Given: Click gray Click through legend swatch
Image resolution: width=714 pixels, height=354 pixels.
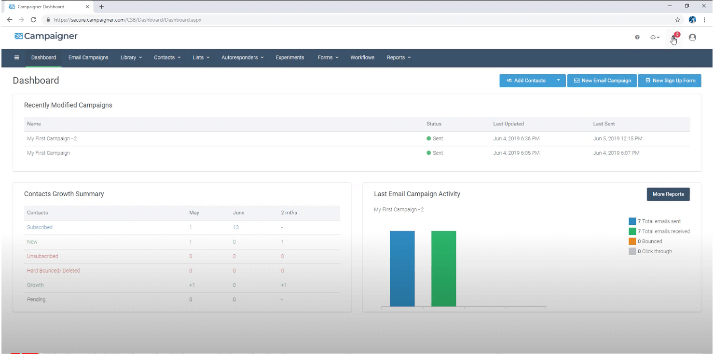Looking at the screenshot, I should pos(632,251).
